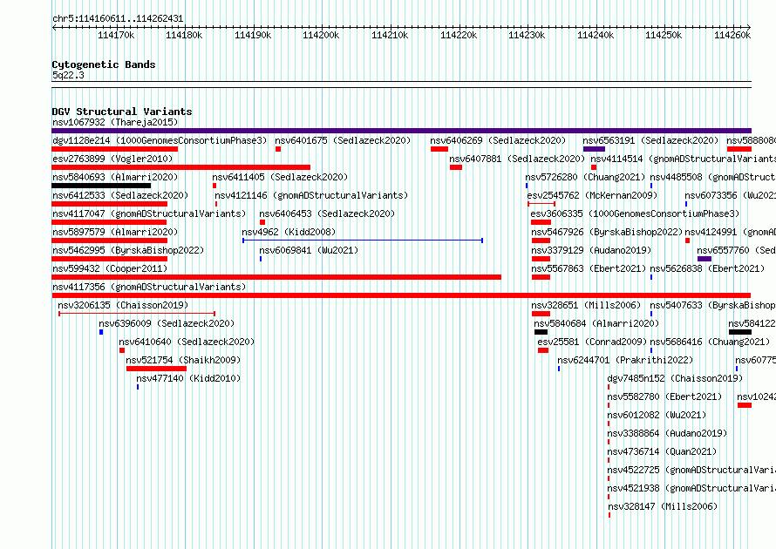The height and width of the screenshot is (549, 776).
Task: Open variant nsv5467926 (ByrskaBishop2022)
Action: [x=607, y=232]
